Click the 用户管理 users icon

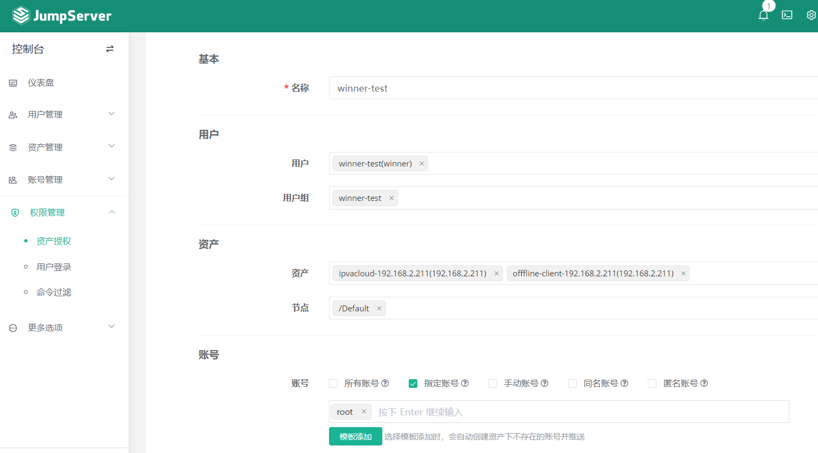(13, 114)
